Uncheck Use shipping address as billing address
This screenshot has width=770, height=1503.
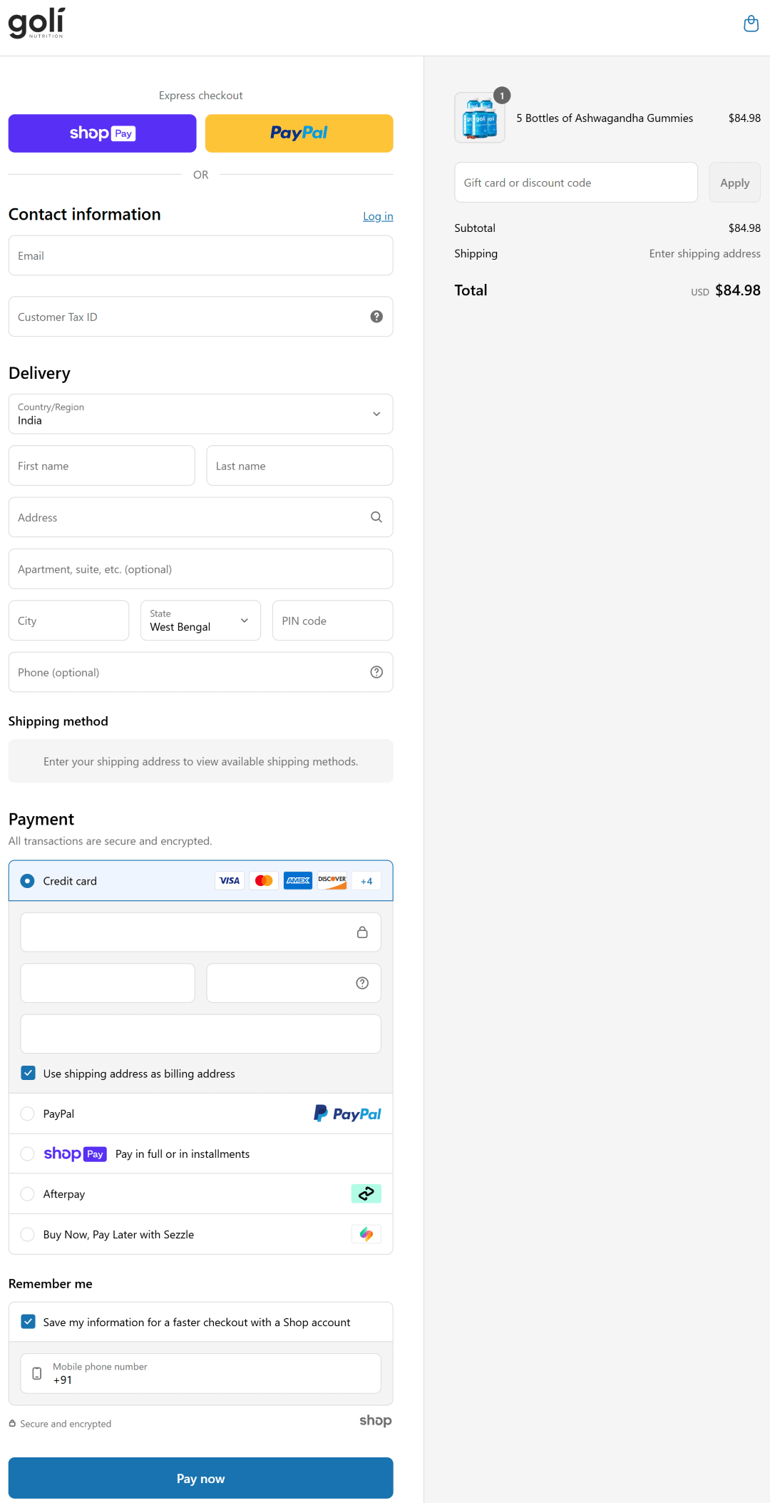[x=29, y=1074]
